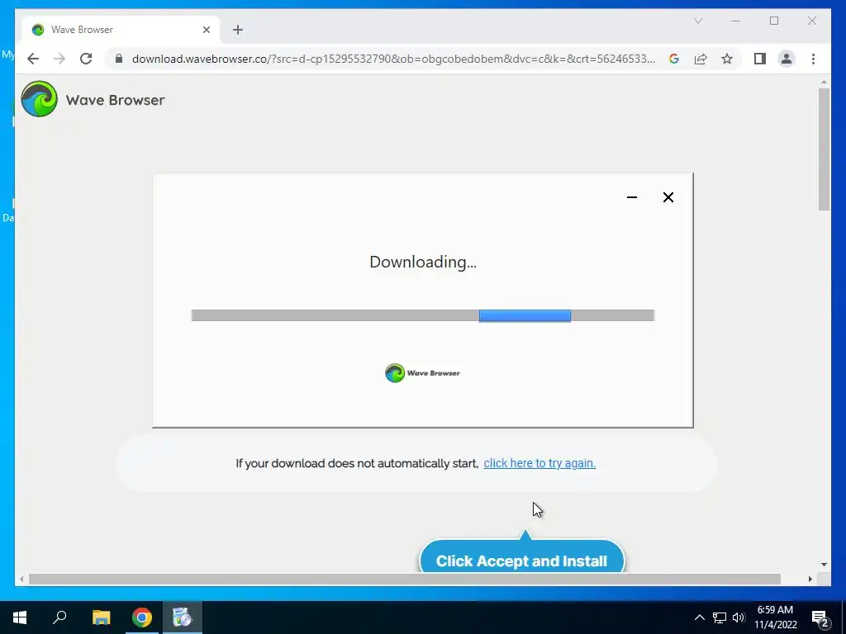Screen dimensions: 846x634
Task: Open File Explorer from taskbar
Action: tap(101, 617)
